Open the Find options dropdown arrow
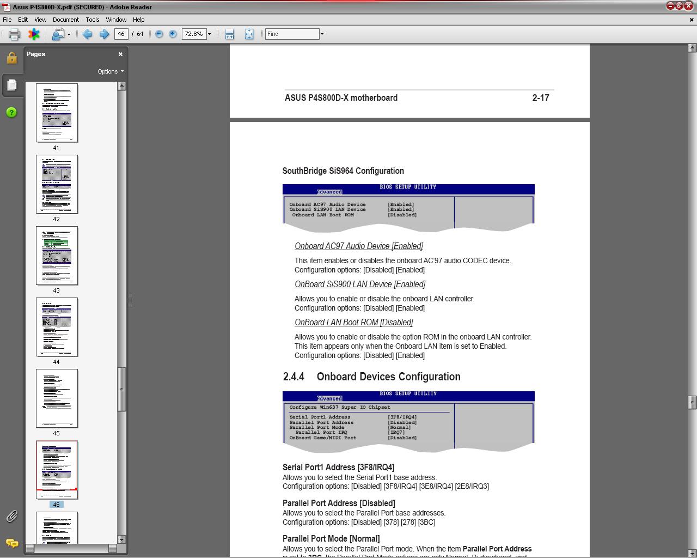This screenshot has height=558, width=697. click(x=322, y=34)
